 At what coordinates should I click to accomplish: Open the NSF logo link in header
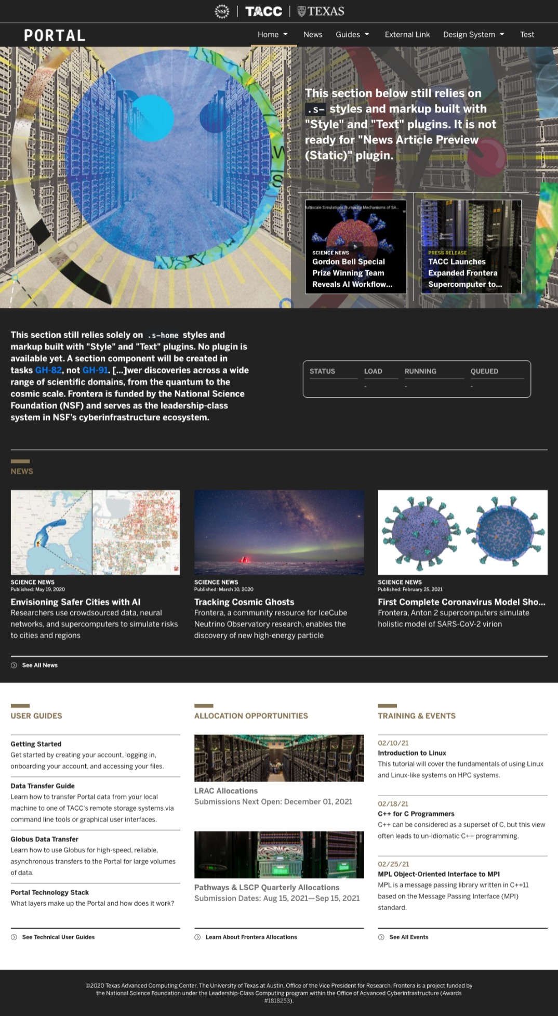pos(222,11)
